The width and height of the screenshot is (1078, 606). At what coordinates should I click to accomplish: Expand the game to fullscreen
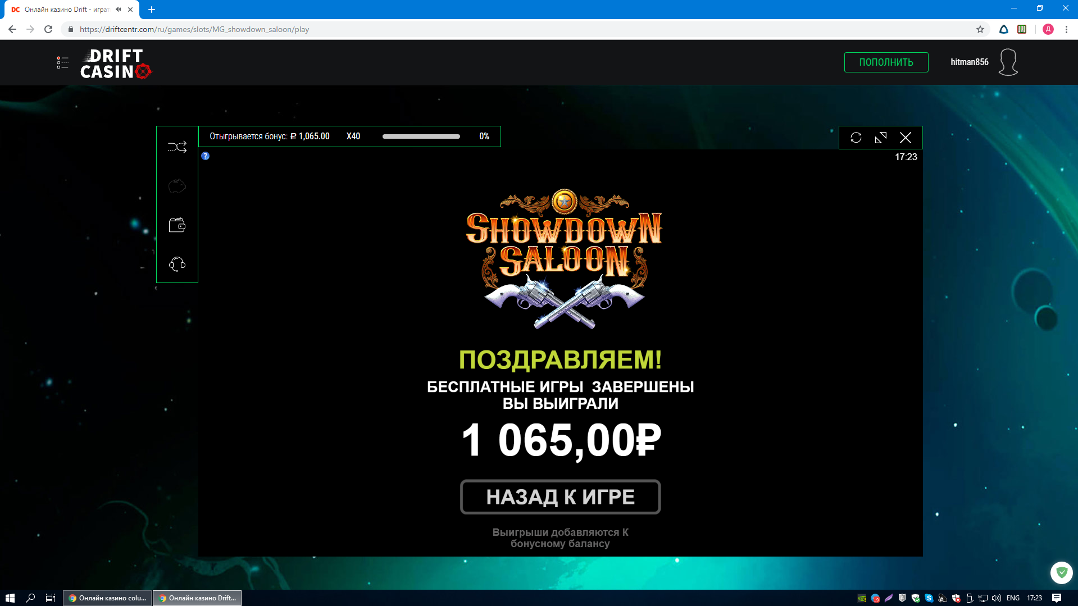(x=881, y=138)
